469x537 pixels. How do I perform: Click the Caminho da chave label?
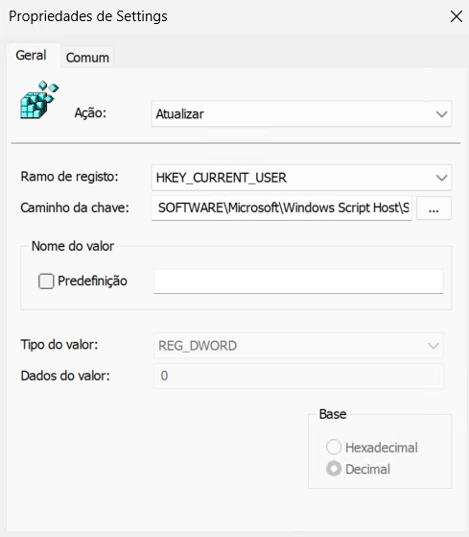pos(75,207)
